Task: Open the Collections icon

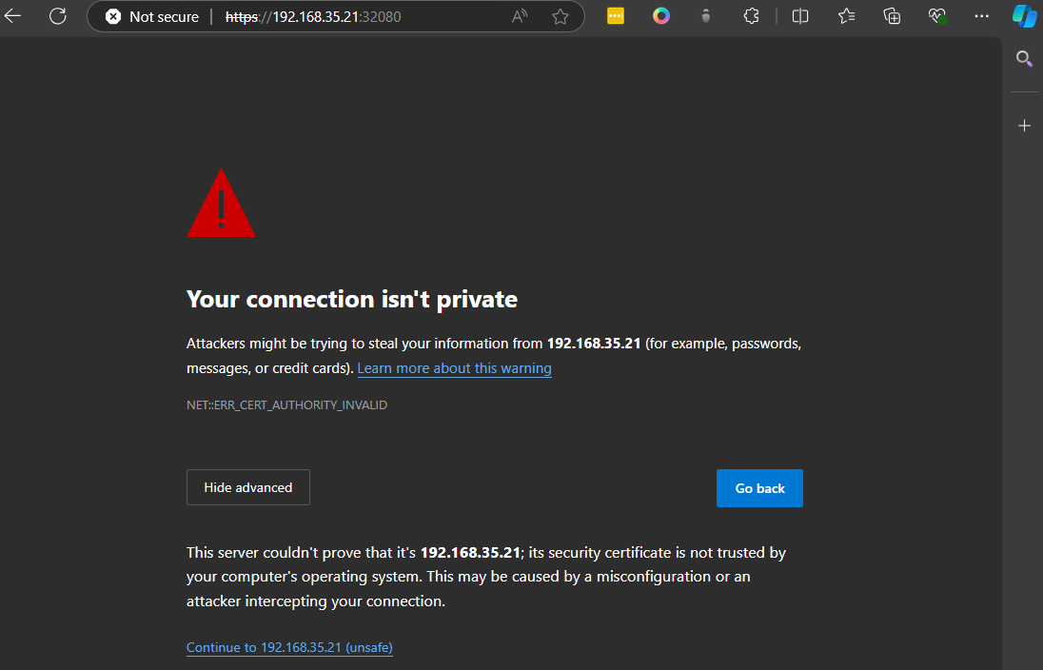Action: (892, 16)
